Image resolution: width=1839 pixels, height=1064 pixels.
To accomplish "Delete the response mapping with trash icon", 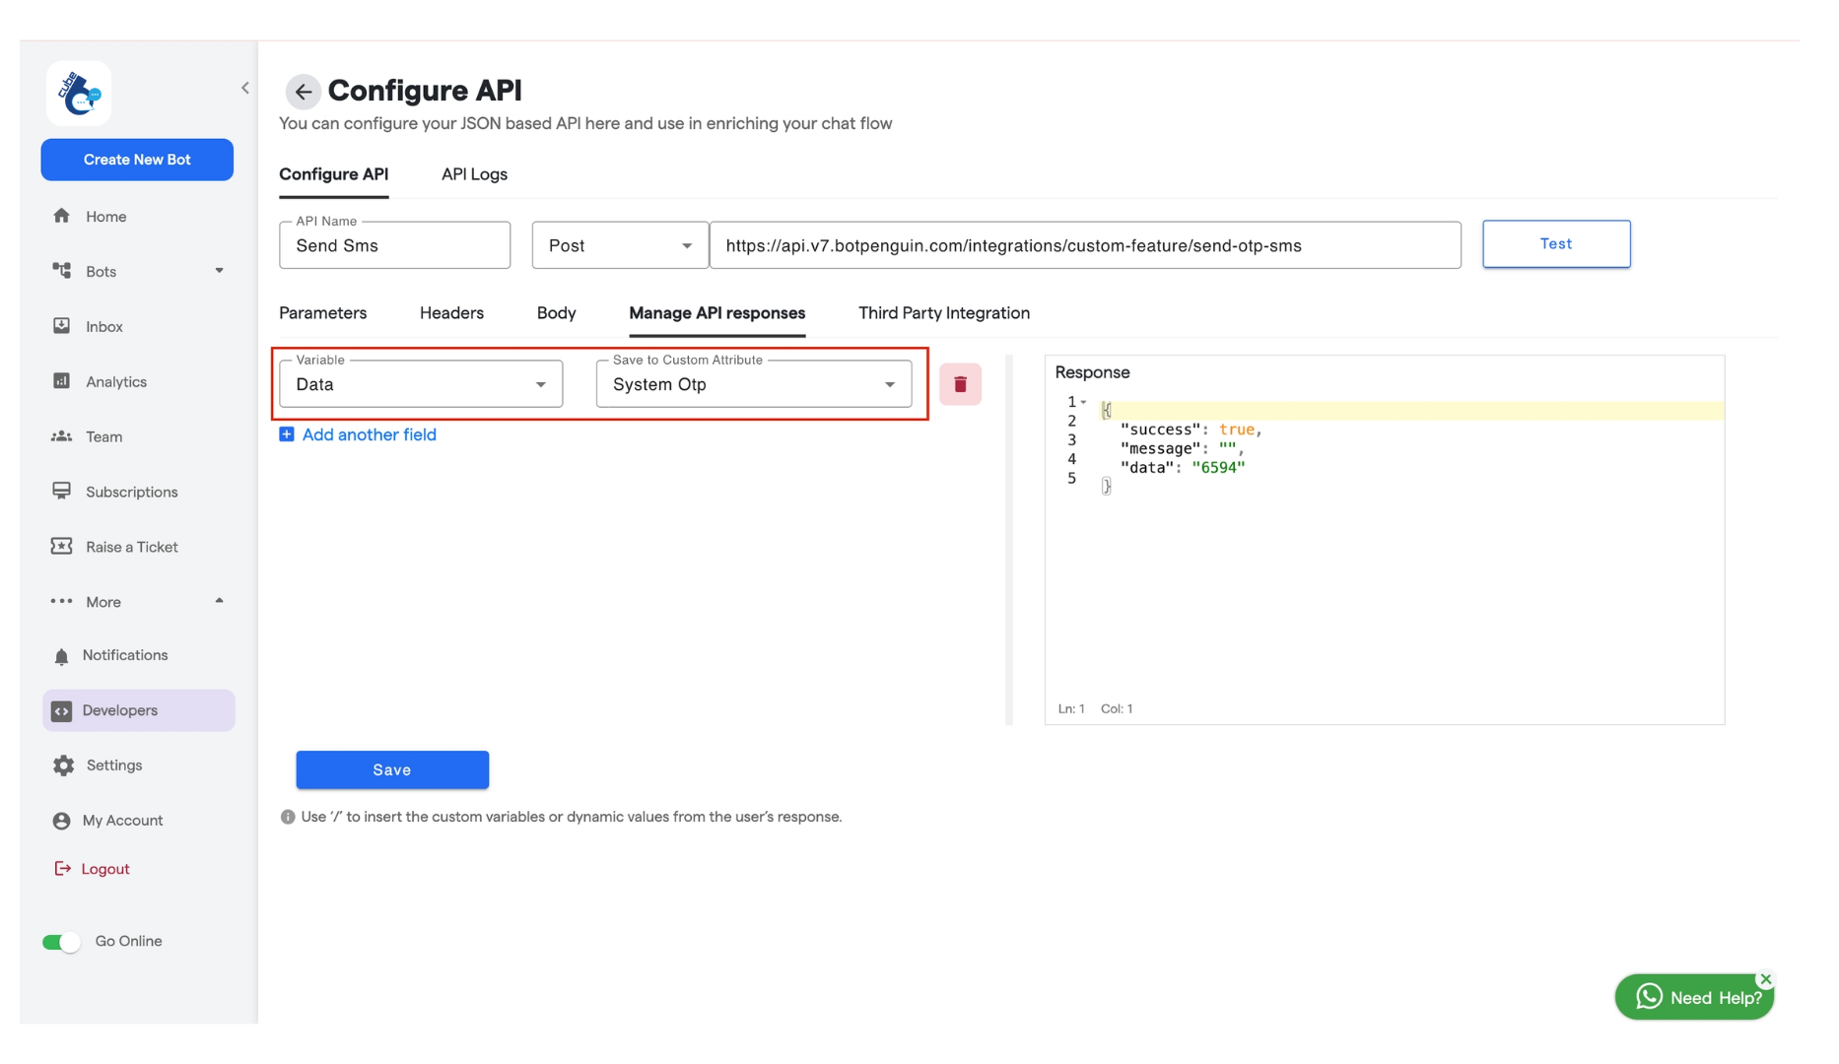I will click(960, 384).
